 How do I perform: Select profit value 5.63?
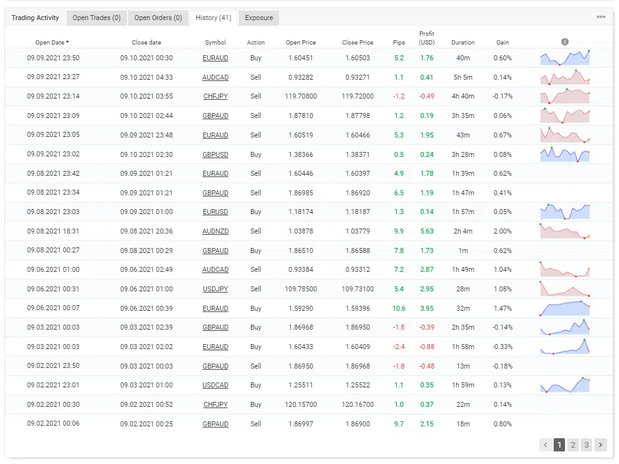[x=427, y=231]
